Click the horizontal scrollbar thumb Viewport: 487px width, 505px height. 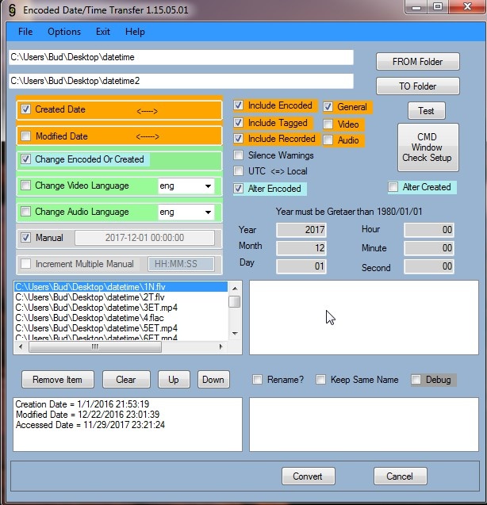[x=94, y=346]
